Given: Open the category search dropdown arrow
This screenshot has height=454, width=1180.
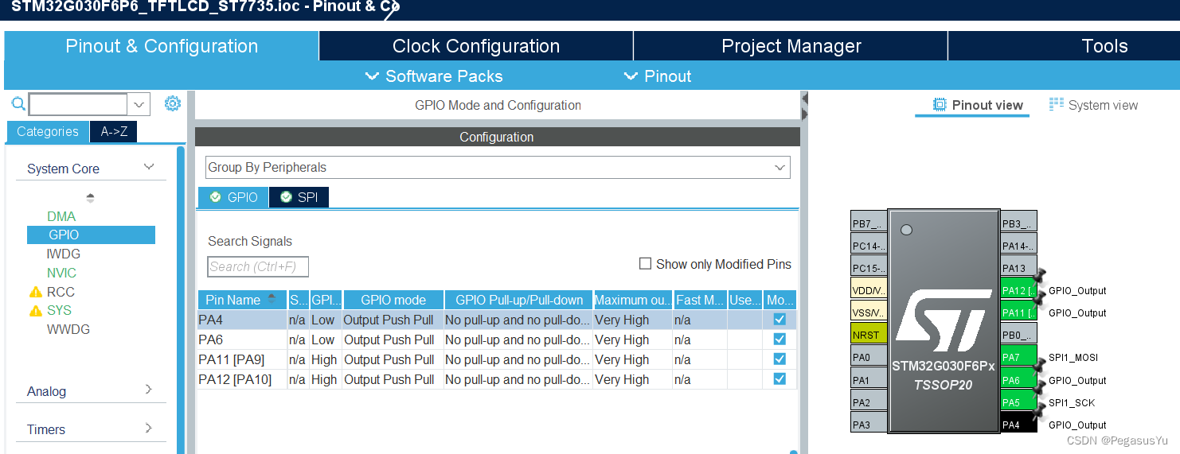Looking at the screenshot, I should [x=139, y=104].
